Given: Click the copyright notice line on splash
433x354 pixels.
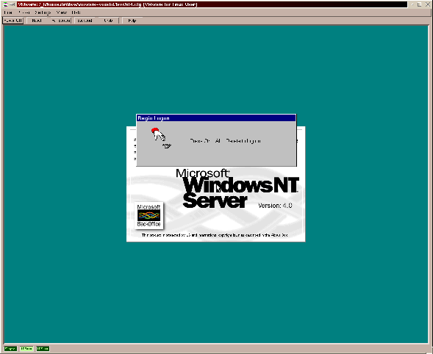Looking at the screenshot, I should 215,235.
